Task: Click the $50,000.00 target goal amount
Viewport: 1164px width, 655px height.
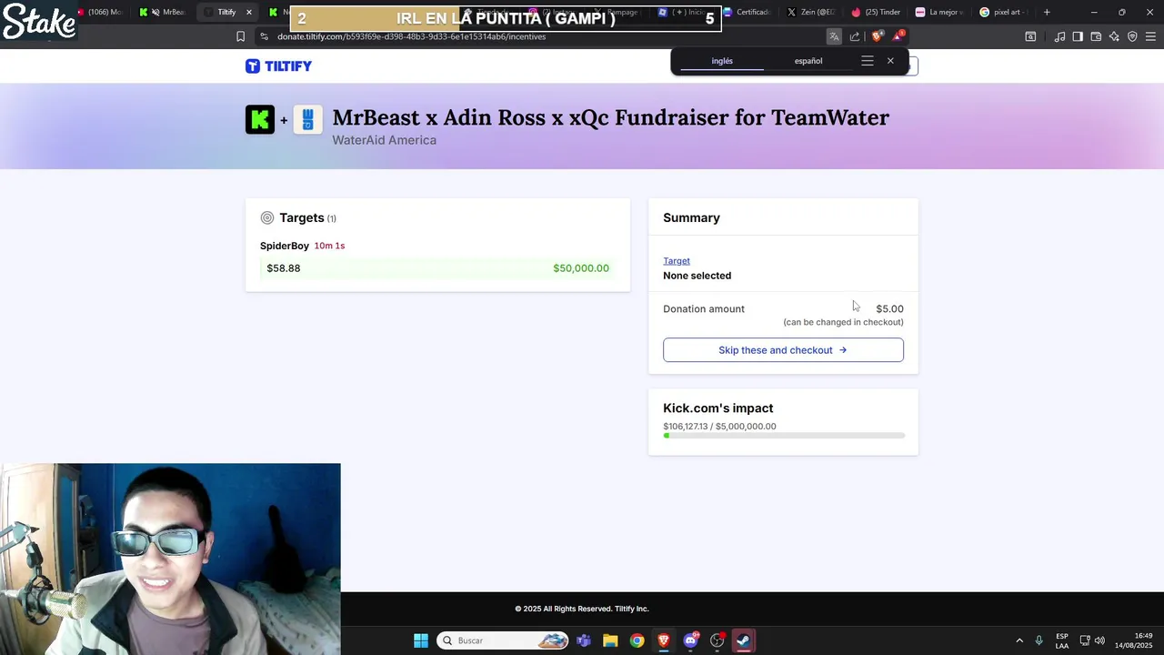Action: tap(581, 268)
